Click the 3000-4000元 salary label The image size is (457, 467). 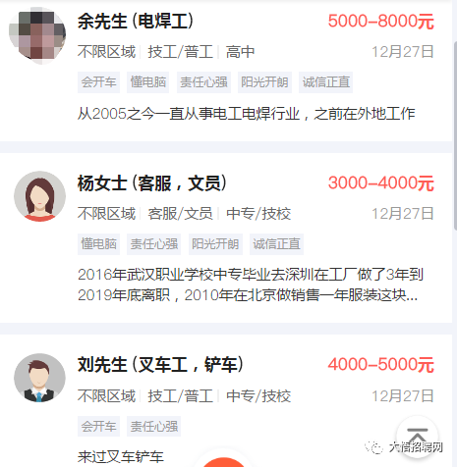coord(381,183)
